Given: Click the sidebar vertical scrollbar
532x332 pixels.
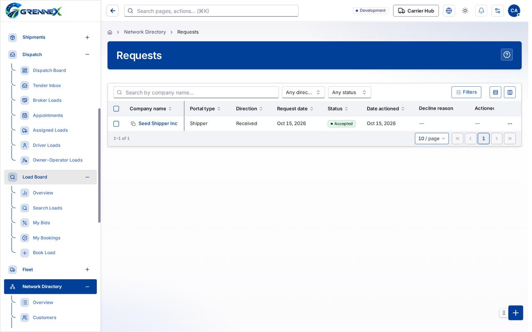Looking at the screenshot, I should [99, 166].
